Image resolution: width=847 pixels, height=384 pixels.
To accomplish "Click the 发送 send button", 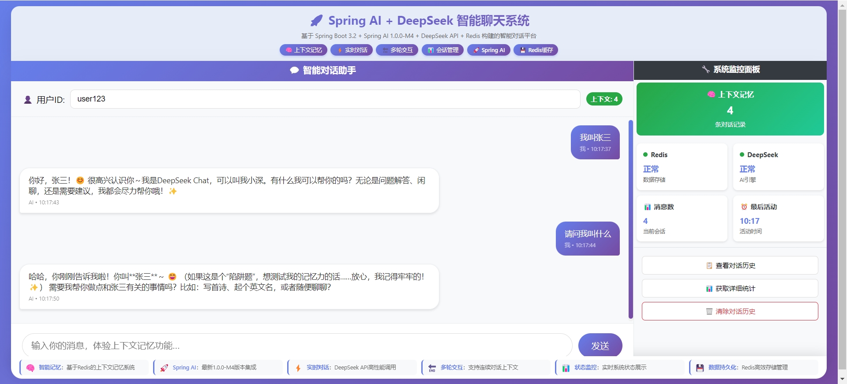I will (600, 346).
